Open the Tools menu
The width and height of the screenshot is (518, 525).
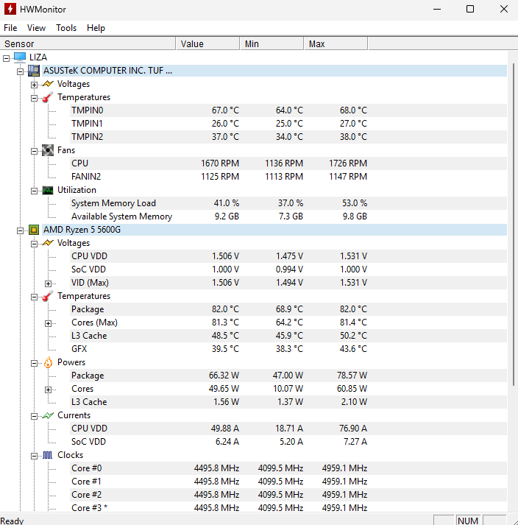pyautogui.click(x=66, y=28)
